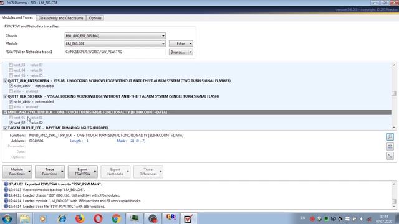Open the multicolored letters taskbar application
Screen dimensions: 399x224
(x=171, y=218)
